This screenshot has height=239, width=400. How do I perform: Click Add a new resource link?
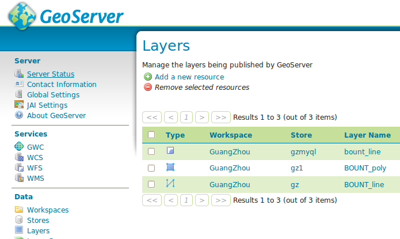[x=189, y=77]
